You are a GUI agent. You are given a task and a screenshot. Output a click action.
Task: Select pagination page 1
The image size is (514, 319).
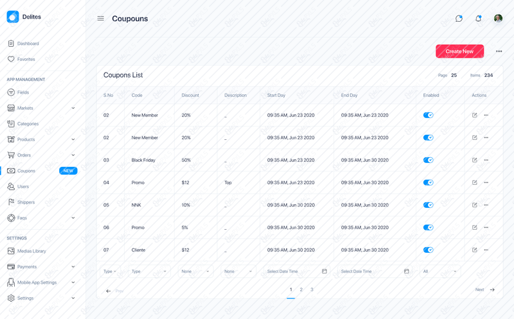click(291, 289)
